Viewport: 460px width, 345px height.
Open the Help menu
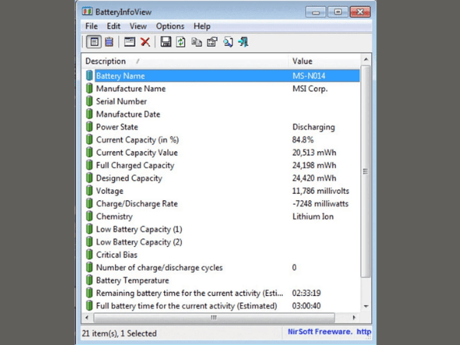pos(202,26)
